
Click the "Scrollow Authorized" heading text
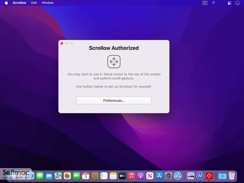(x=114, y=48)
